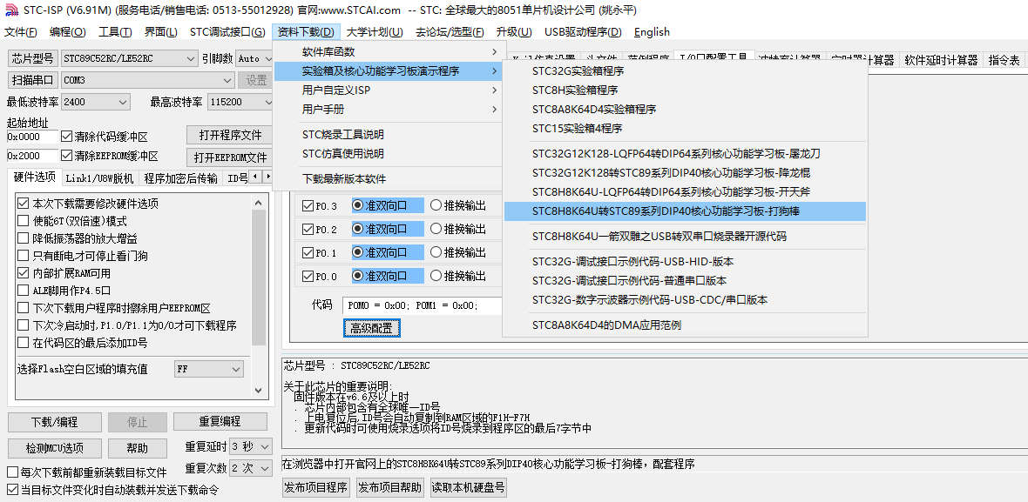Click the 读取本机硬盘号 button

pyautogui.click(x=468, y=487)
